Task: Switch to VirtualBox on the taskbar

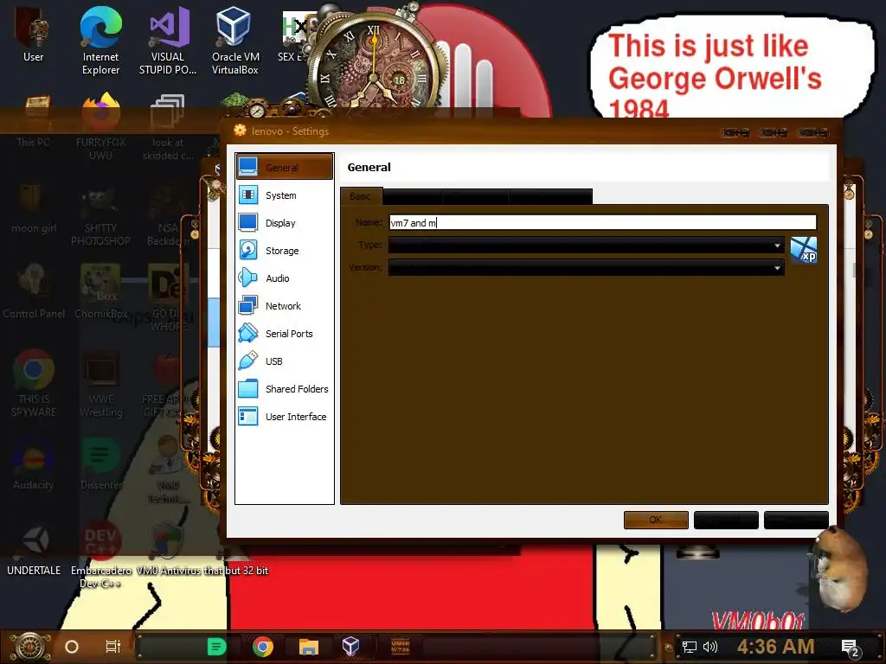Action: click(351, 647)
